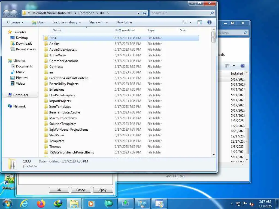Click the change view icon in Explorer toolbar
Viewport: 279px width, 209px height.
click(x=185, y=22)
